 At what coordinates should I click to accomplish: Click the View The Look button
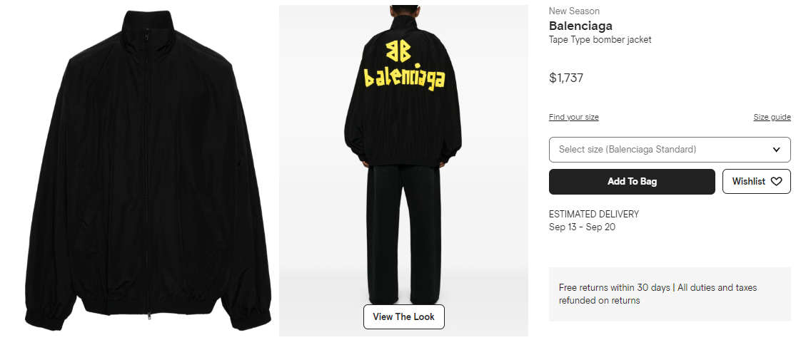pyautogui.click(x=403, y=316)
